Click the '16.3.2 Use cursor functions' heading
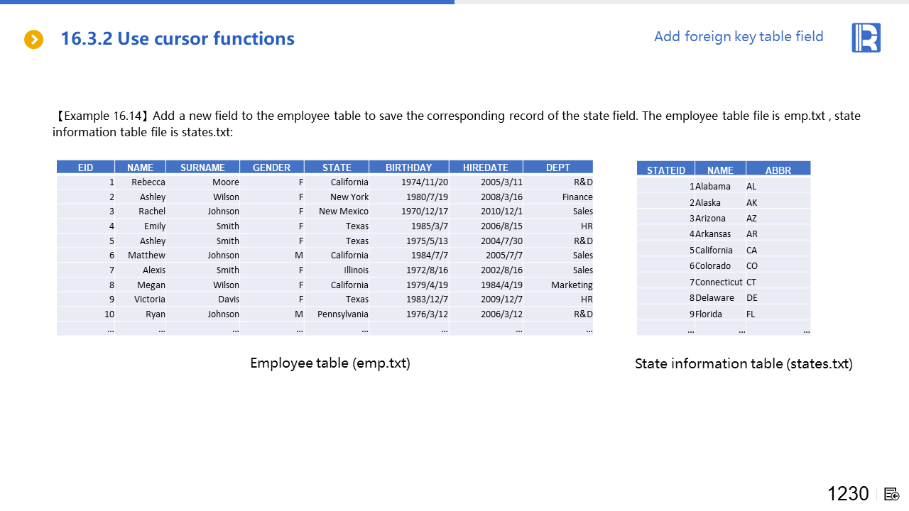Image resolution: width=909 pixels, height=511 pixels. [178, 38]
